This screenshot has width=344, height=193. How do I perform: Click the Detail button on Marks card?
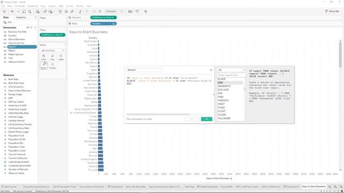point(44,65)
